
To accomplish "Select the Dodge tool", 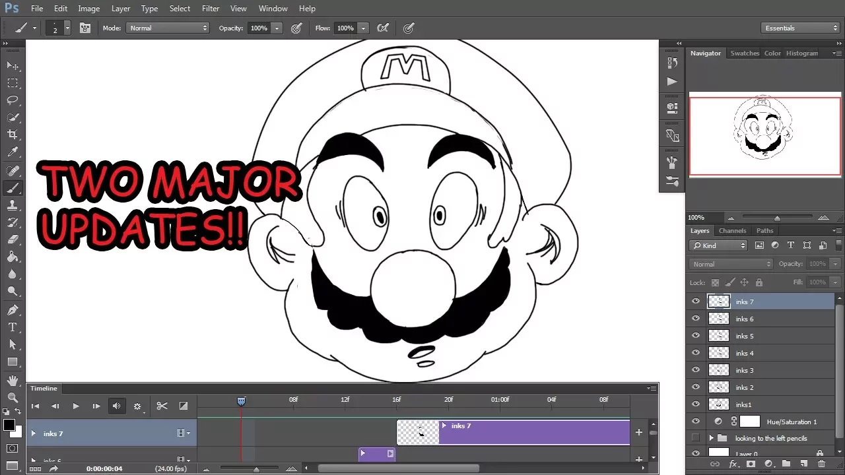I will (x=13, y=291).
